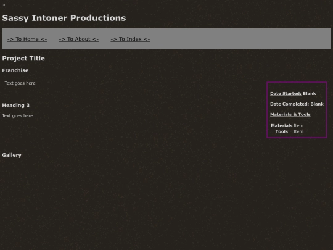Click the text paragraph under Franchise

pos(20,83)
